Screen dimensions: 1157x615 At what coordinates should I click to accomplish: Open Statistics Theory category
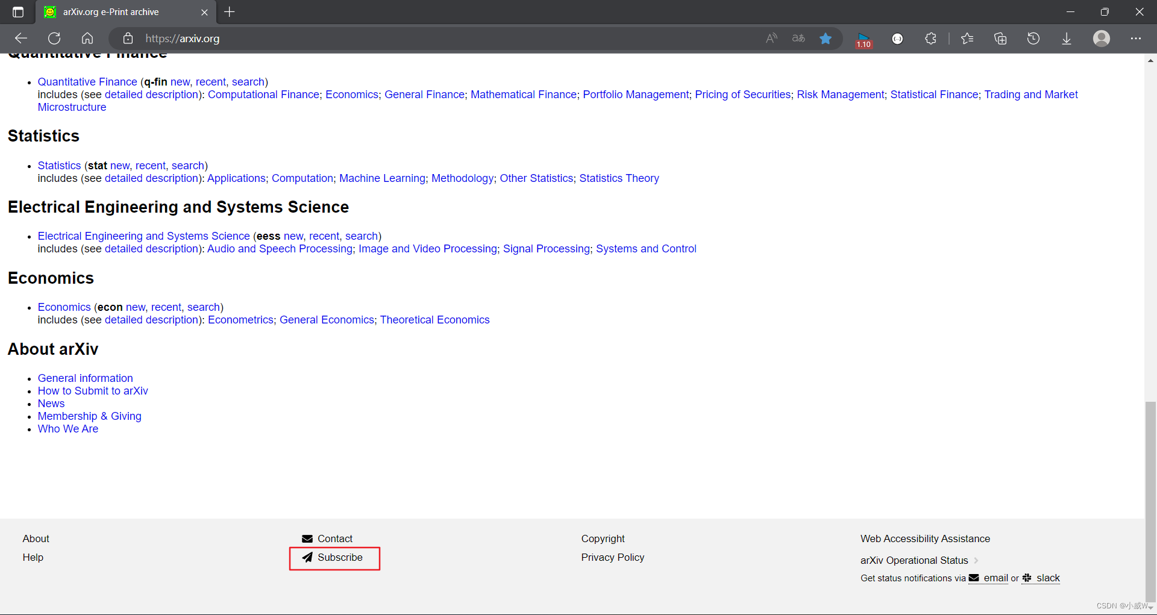click(x=619, y=178)
